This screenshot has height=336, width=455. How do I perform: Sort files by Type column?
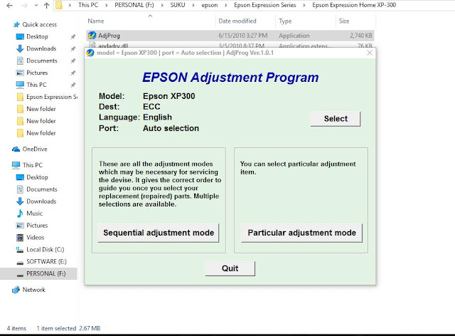click(x=285, y=21)
